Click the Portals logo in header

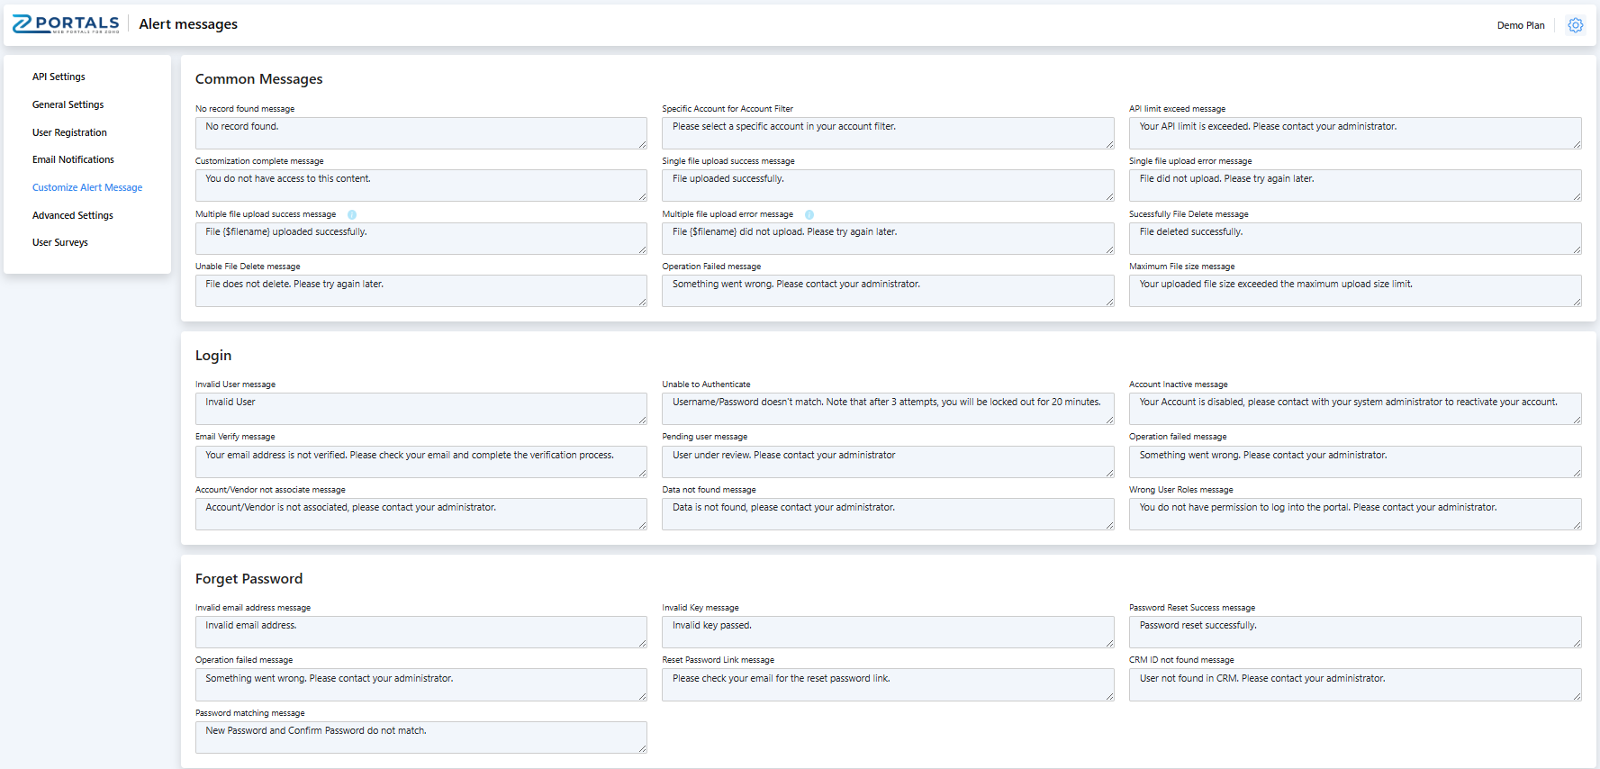pos(66,24)
